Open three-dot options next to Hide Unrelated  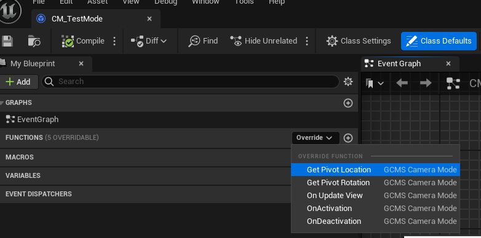[307, 41]
